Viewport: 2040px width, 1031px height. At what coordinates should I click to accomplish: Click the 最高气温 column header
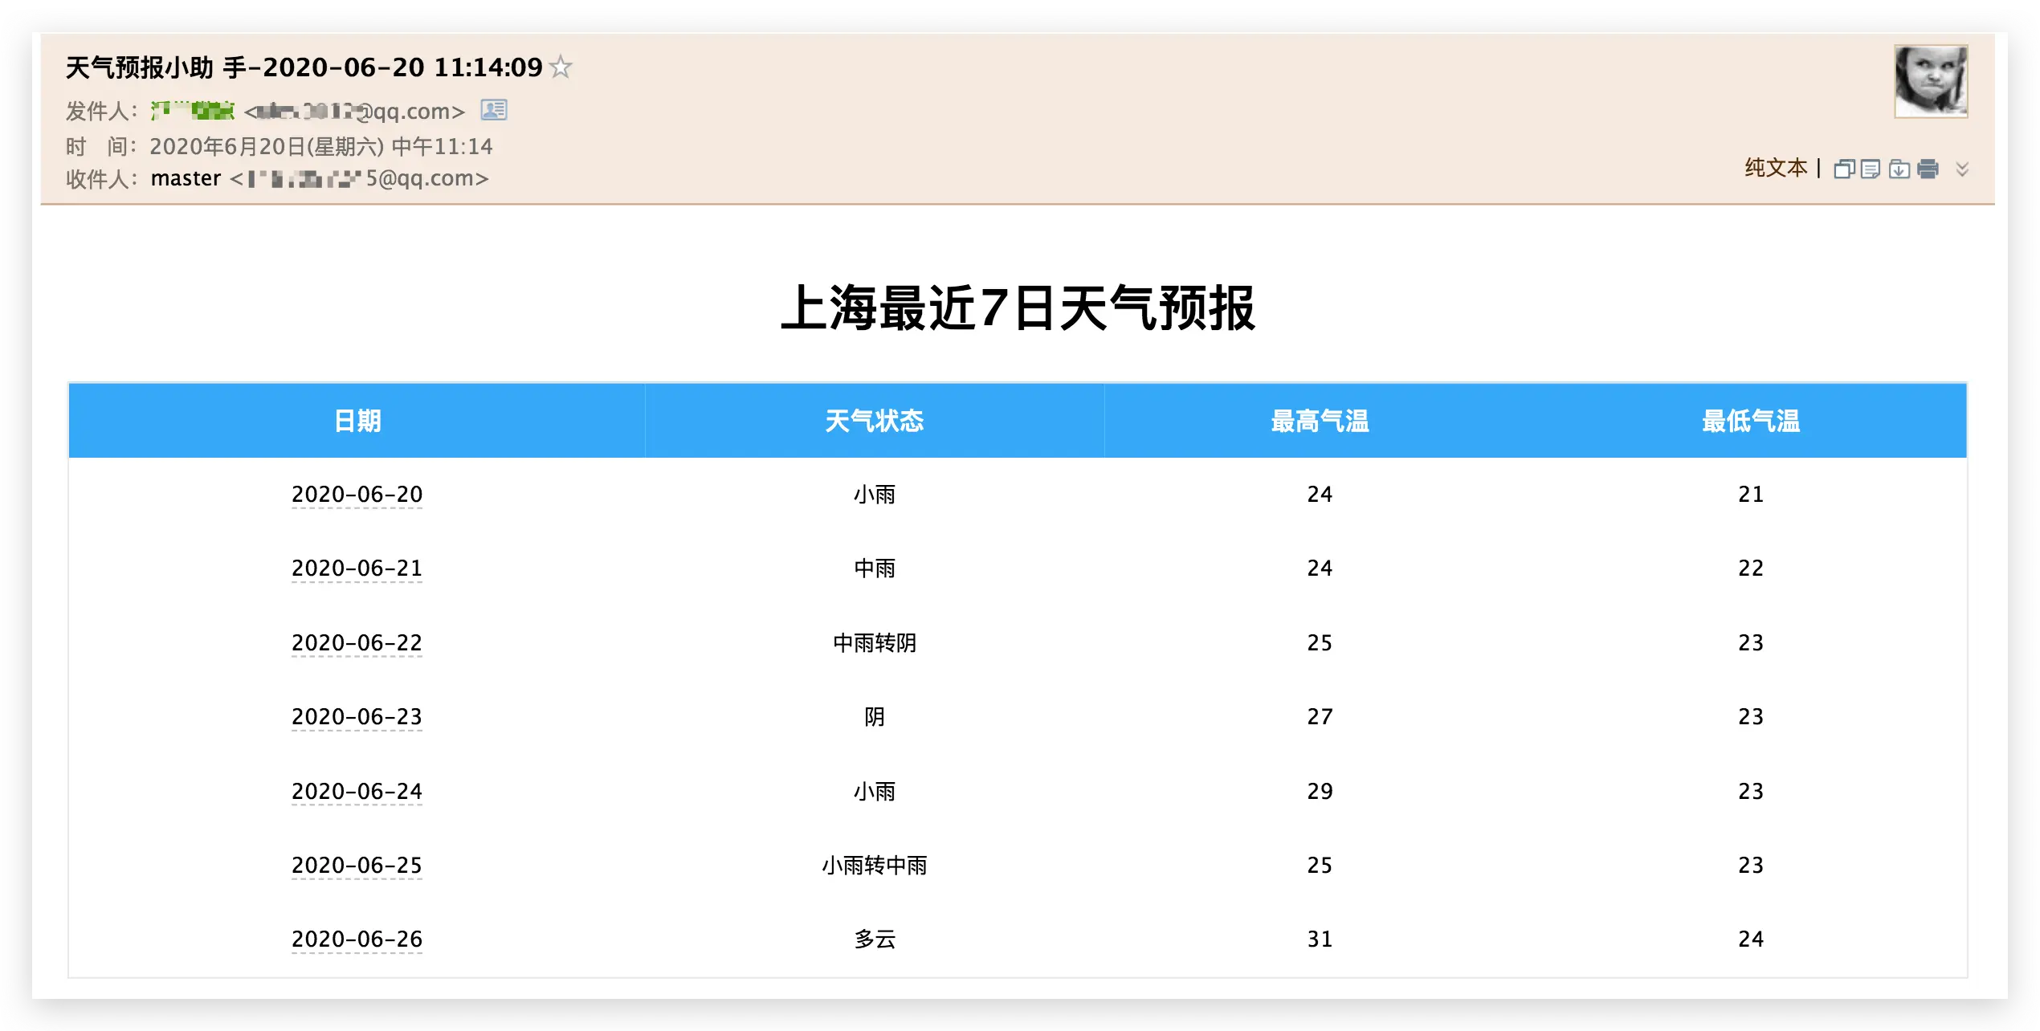(1320, 421)
